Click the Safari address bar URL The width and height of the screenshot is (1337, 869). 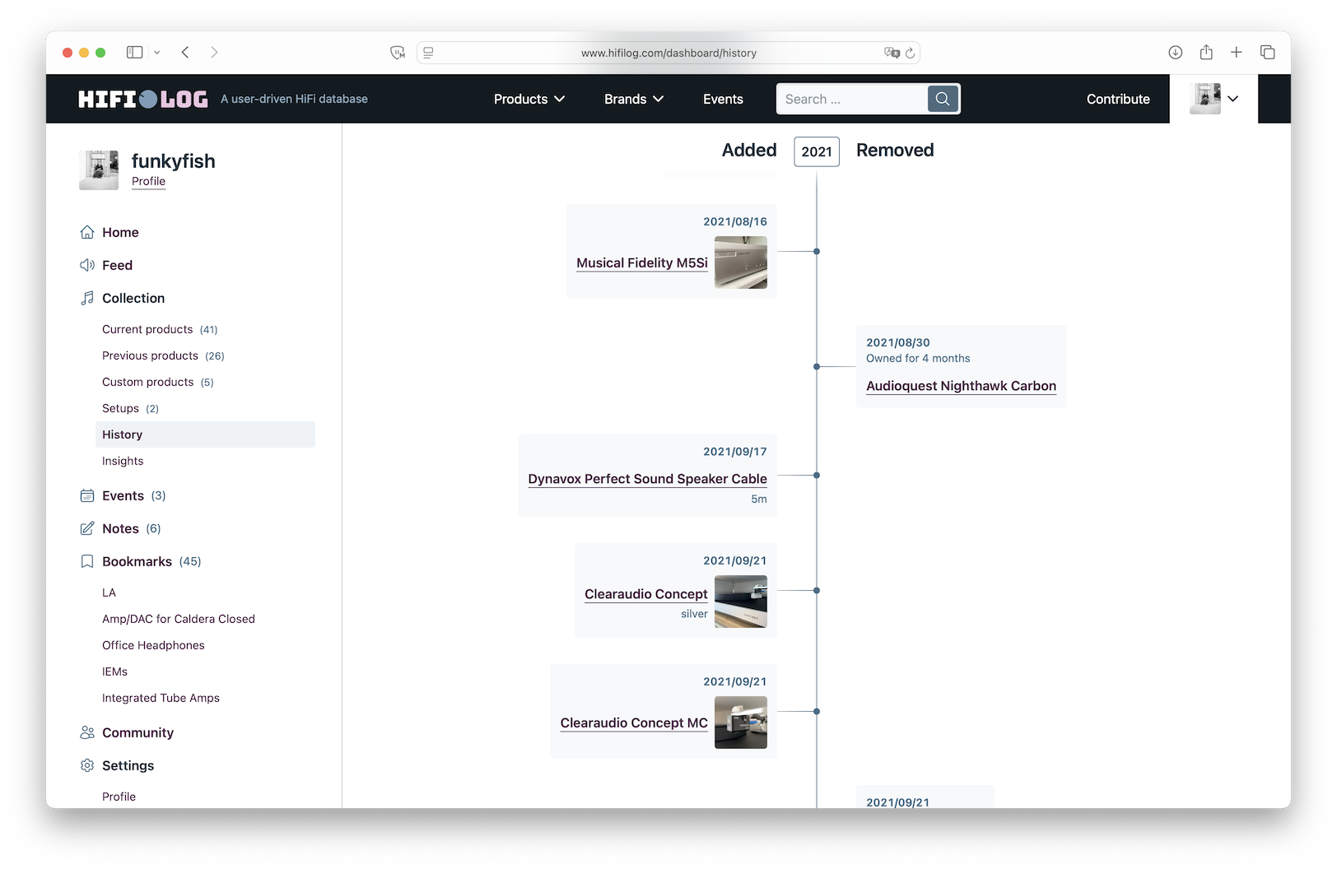pos(668,53)
